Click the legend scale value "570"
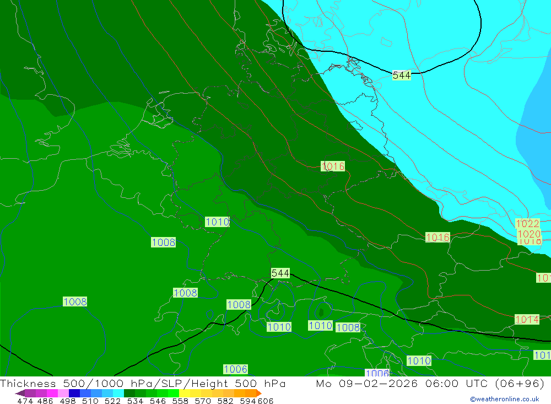 pos(202,401)
